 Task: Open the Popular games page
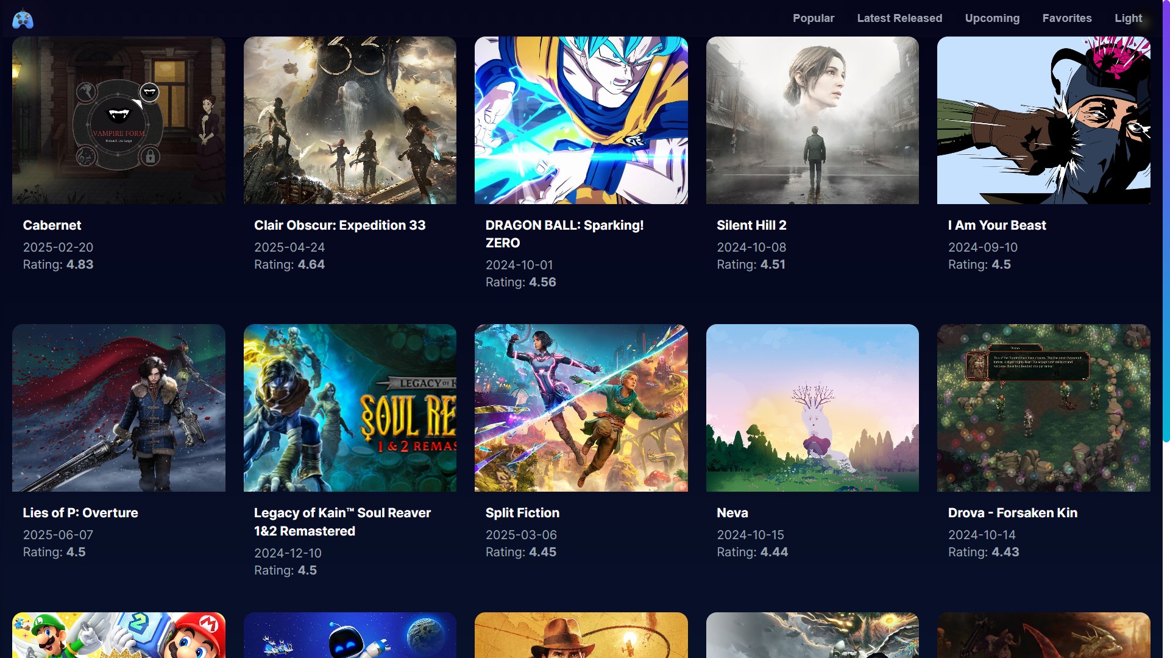tap(814, 18)
